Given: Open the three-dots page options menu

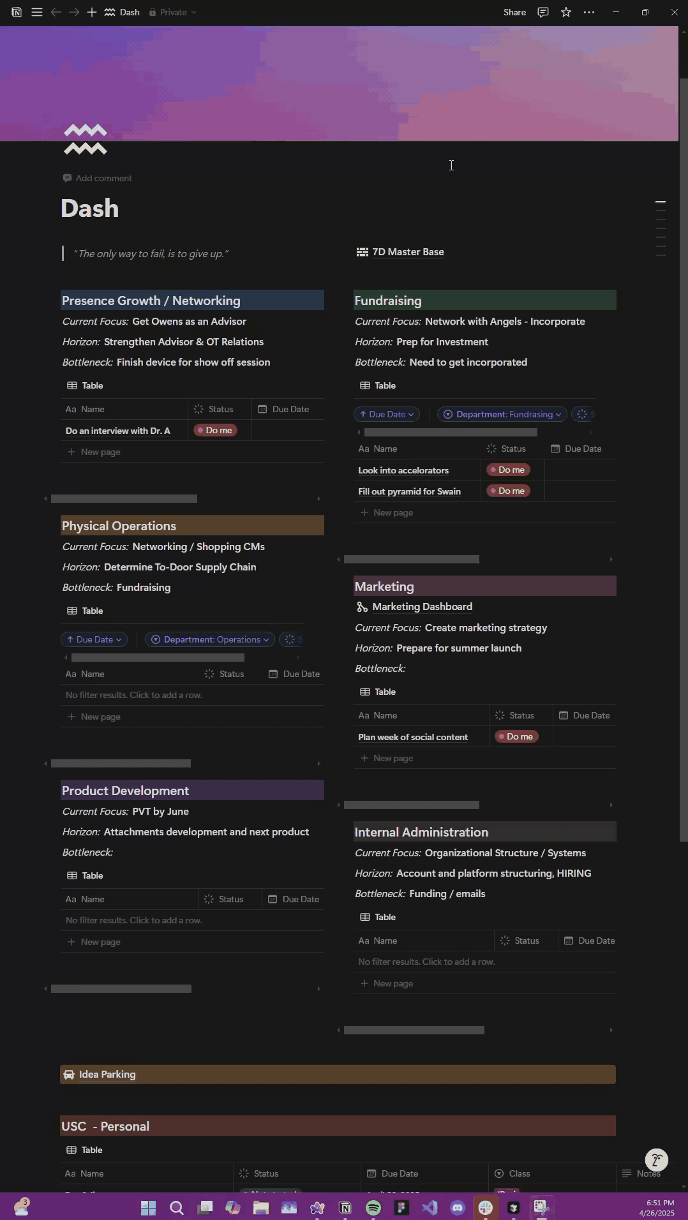Looking at the screenshot, I should [x=589, y=12].
